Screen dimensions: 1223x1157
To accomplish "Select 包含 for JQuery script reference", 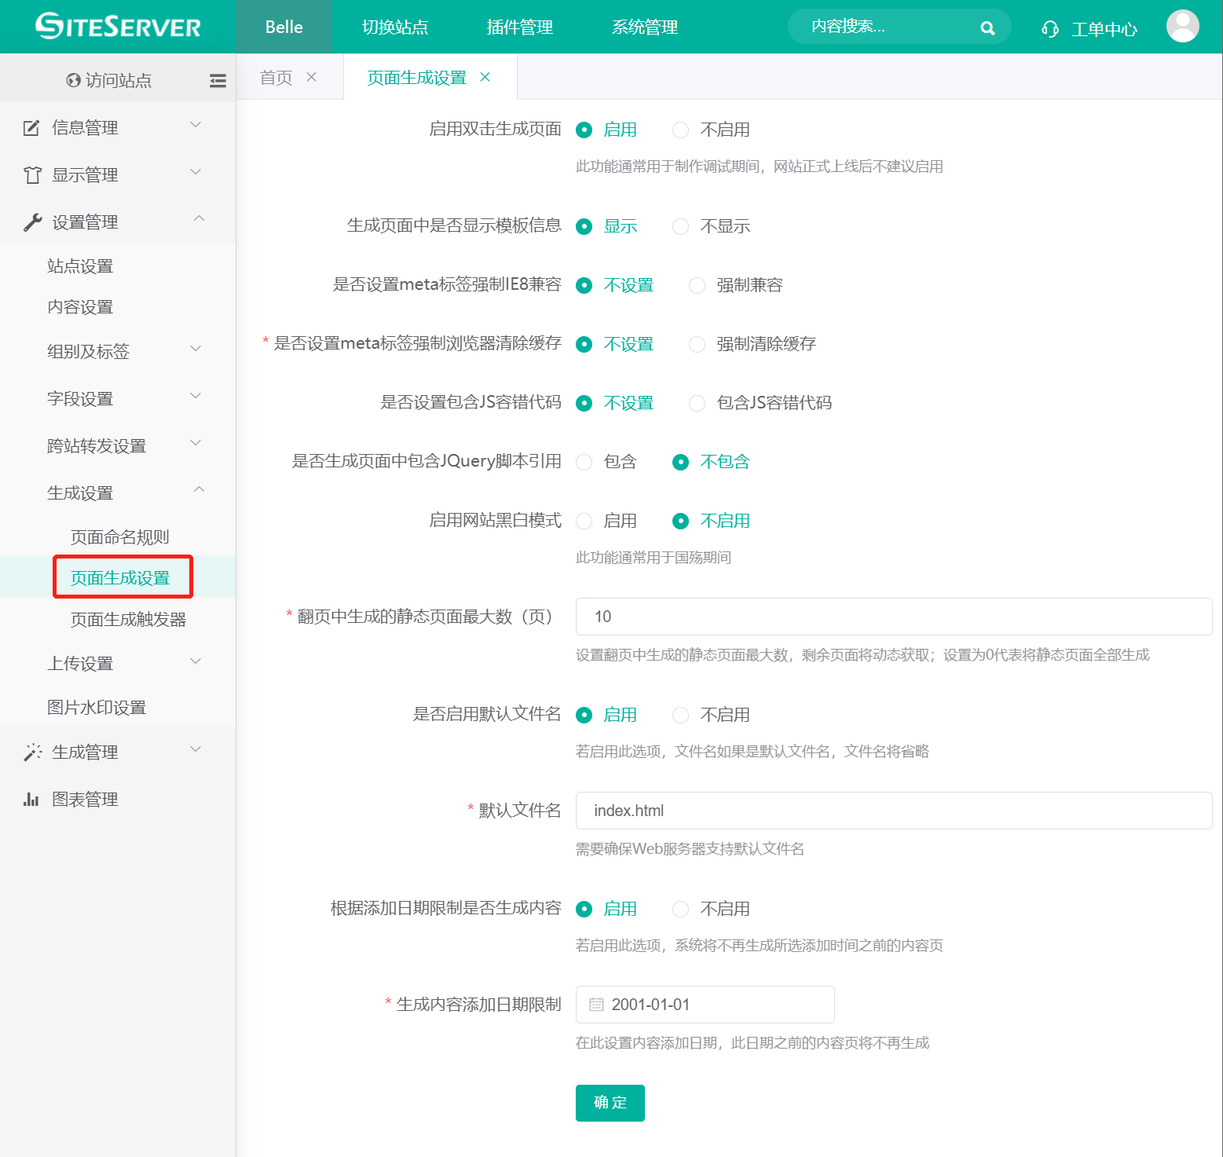I will (584, 462).
